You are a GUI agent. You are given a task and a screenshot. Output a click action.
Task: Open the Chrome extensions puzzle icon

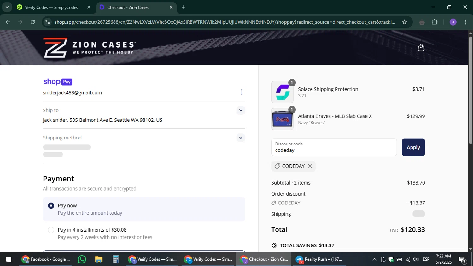[x=435, y=22]
